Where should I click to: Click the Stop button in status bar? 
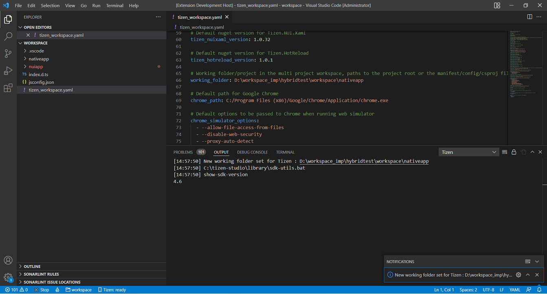[x=42, y=290]
